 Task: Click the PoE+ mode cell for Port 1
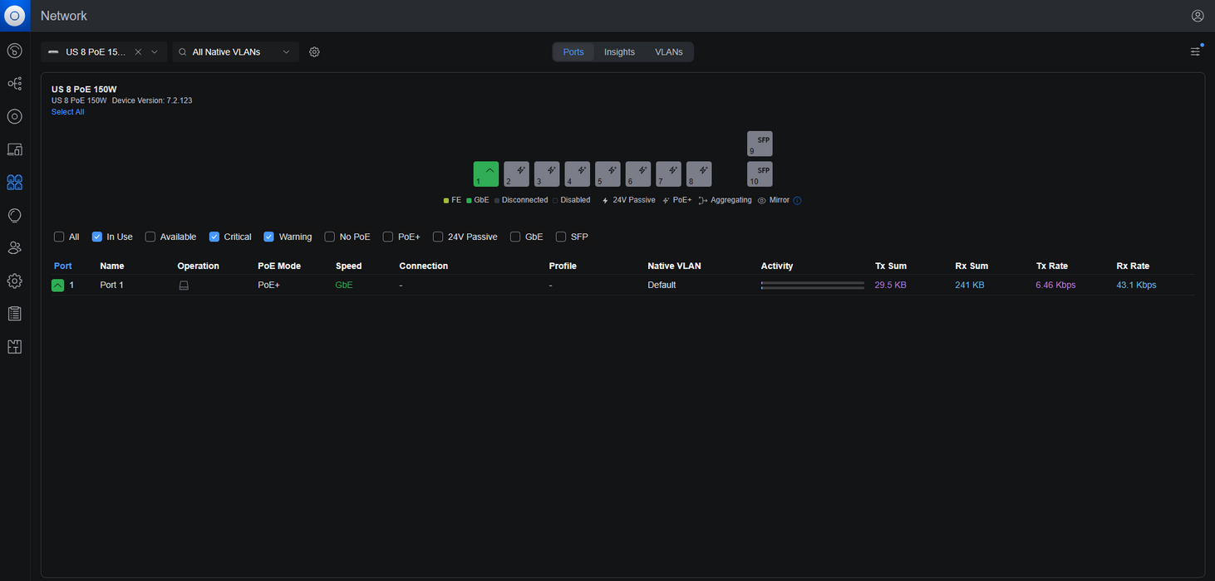(268, 285)
